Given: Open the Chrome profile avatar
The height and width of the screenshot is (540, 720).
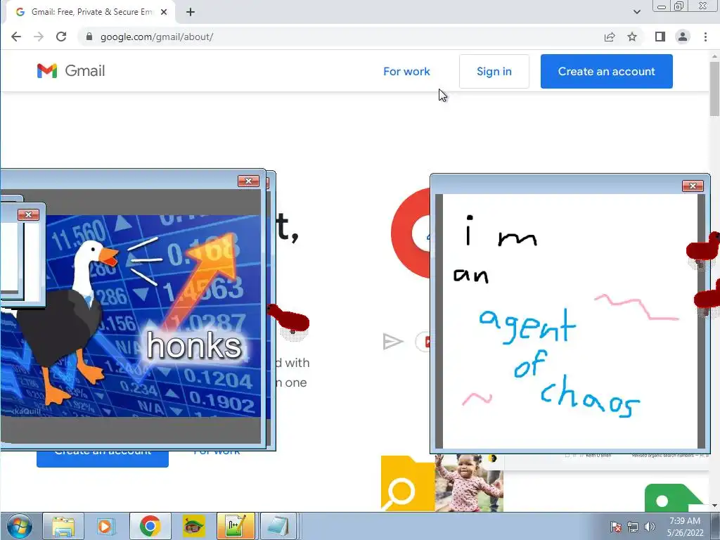Looking at the screenshot, I should (683, 37).
